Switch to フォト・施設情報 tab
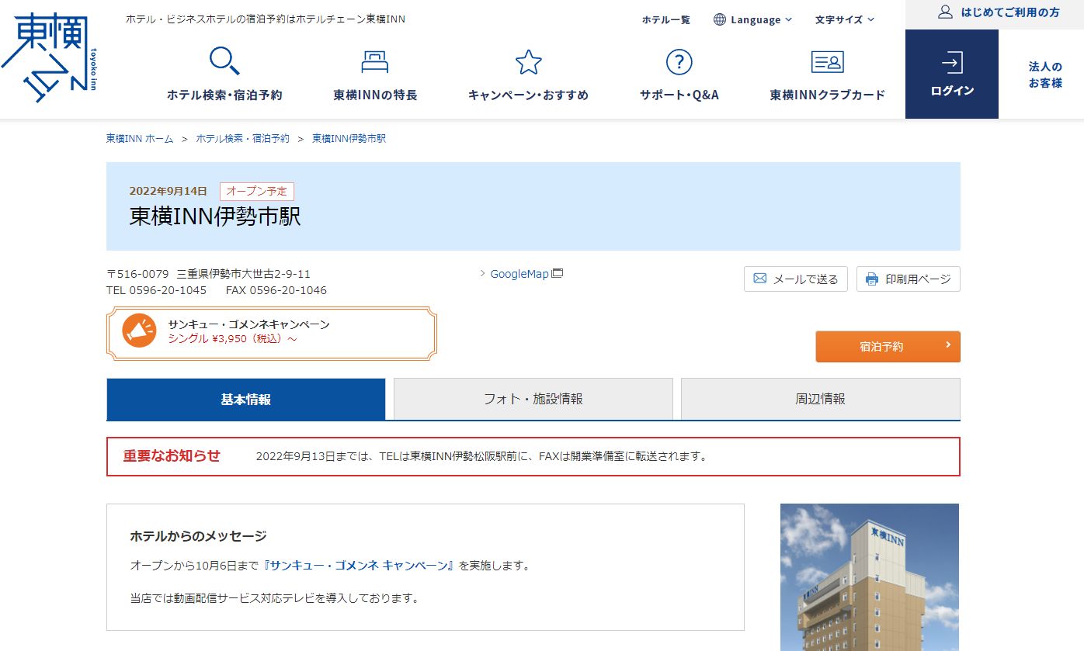Viewport: 1084px width, 651px height. pos(533,400)
